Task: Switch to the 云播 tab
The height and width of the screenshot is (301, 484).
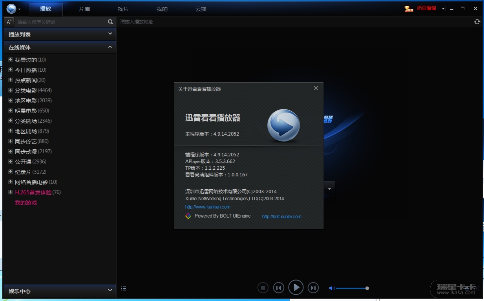Action: coord(201,9)
